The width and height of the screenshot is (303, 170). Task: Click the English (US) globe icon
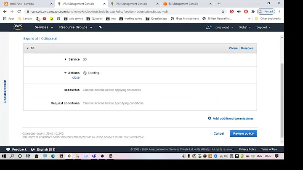(x=32, y=149)
